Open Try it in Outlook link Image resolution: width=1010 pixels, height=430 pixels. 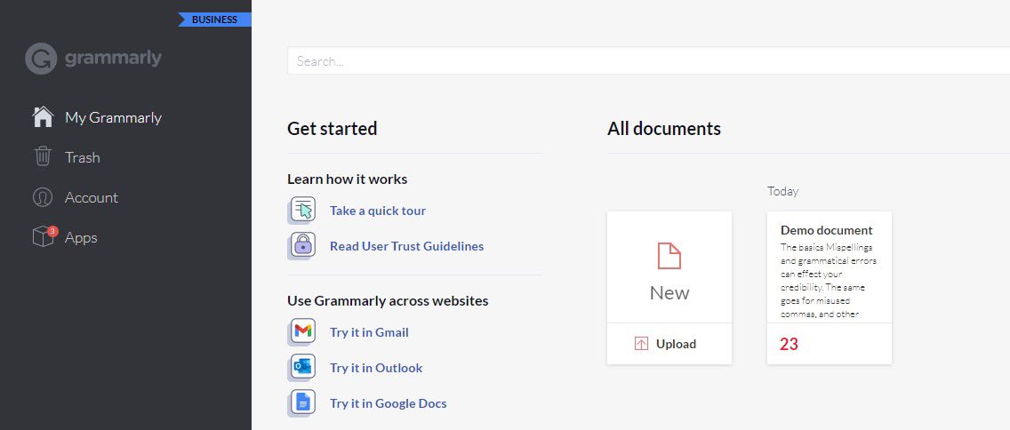pyautogui.click(x=376, y=368)
